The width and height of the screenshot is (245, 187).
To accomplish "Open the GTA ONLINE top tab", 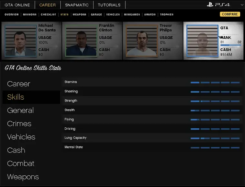I will coord(17,5).
